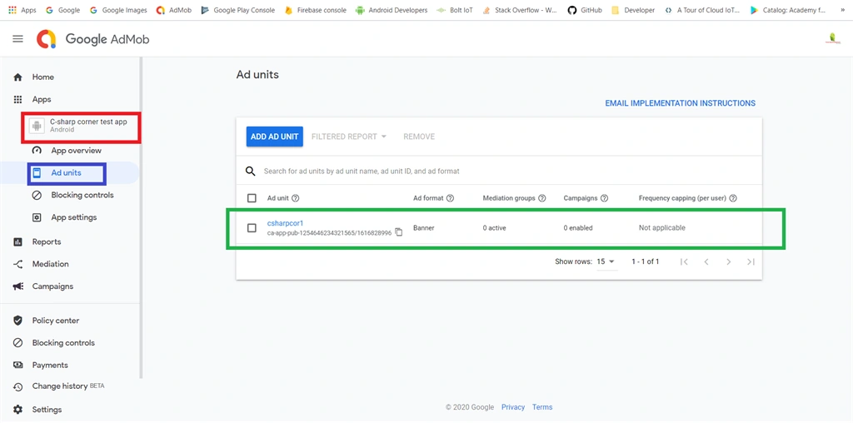
Task: Click the 'Banner' ad format cell
Action: point(423,228)
